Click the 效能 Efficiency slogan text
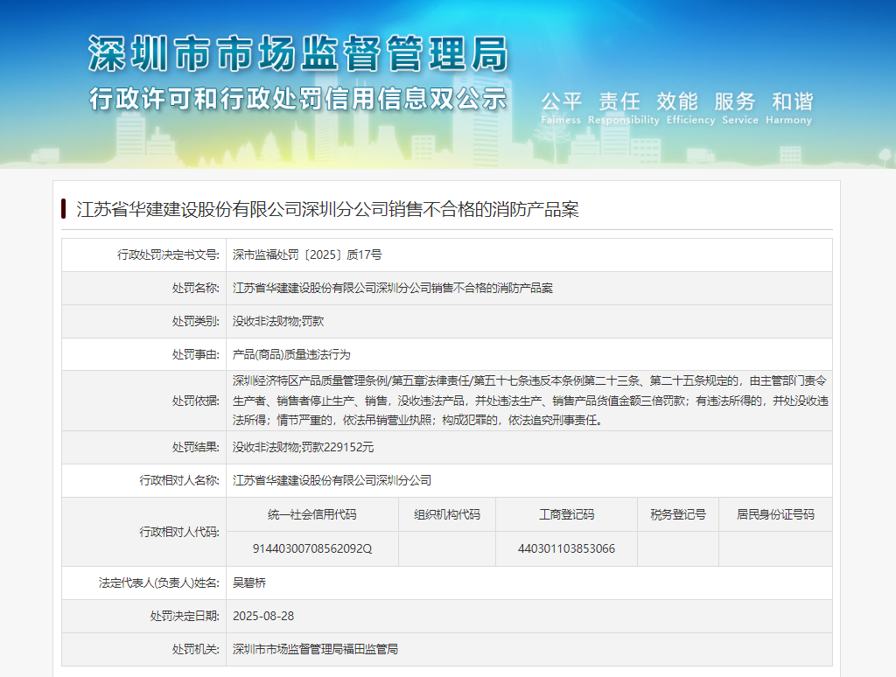 point(690,108)
